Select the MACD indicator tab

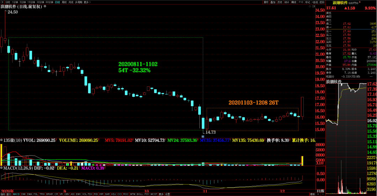point(16,194)
